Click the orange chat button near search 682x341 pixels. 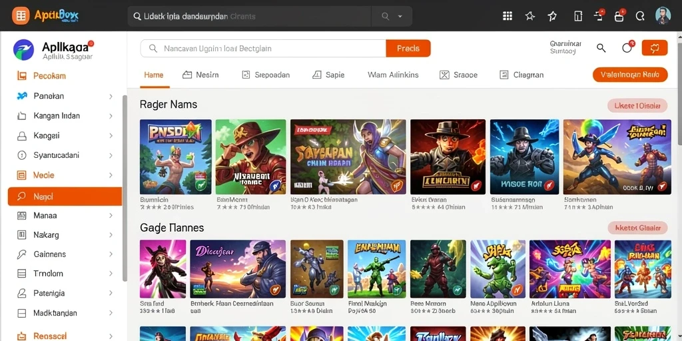[654, 48]
